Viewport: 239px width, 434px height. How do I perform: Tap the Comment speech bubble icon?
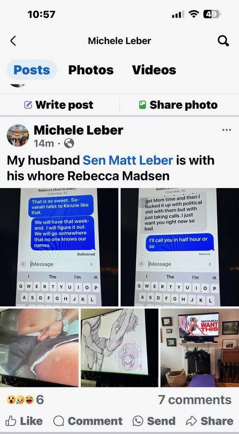[59, 421]
